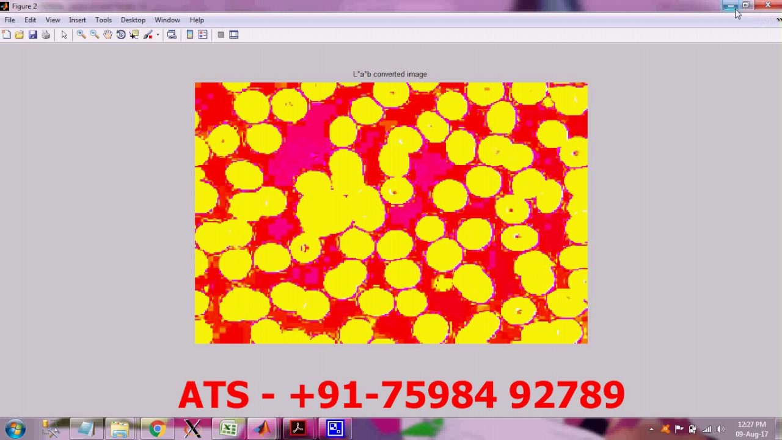The height and width of the screenshot is (440, 782).
Task: Open Windows Explorer from taskbar
Action: pyautogui.click(x=120, y=428)
